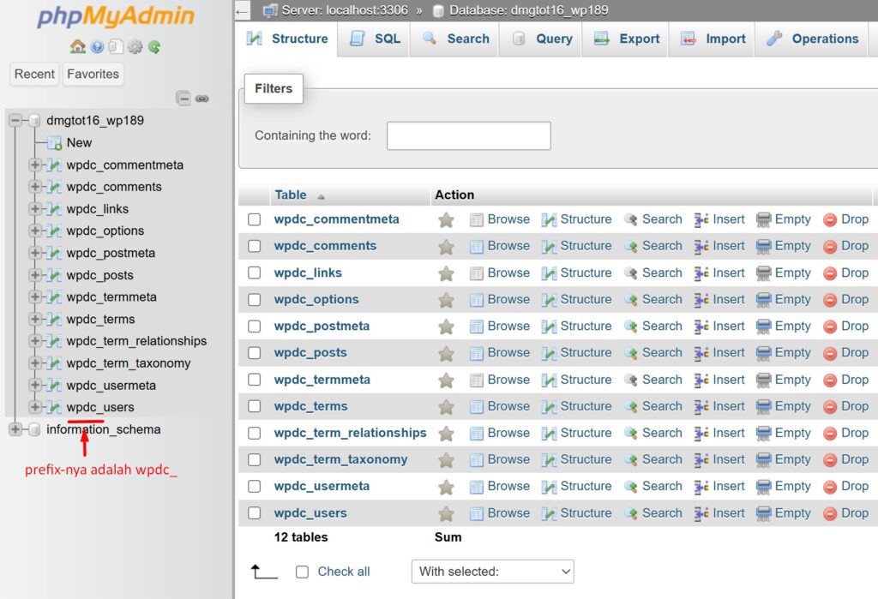The image size is (878, 599).
Task: Click the Insert icon for wpdc_term_relationships
Action: pos(701,434)
